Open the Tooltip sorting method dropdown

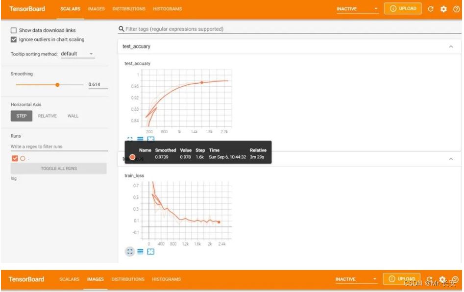[77, 54]
